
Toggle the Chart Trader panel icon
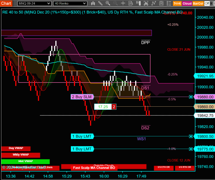(x=138, y=3)
